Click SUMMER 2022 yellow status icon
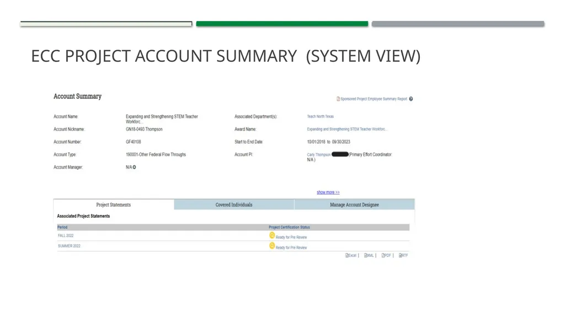The width and height of the screenshot is (565, 317). (272, 246)
